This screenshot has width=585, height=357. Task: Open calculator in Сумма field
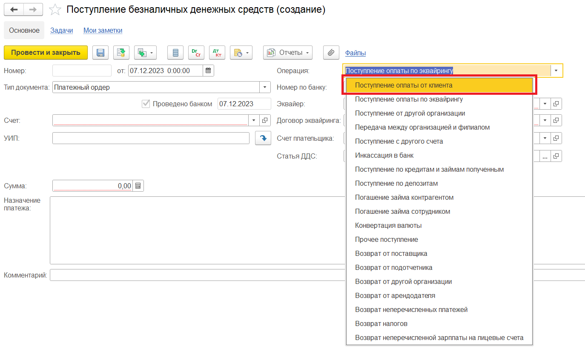(x=138, y=186)
